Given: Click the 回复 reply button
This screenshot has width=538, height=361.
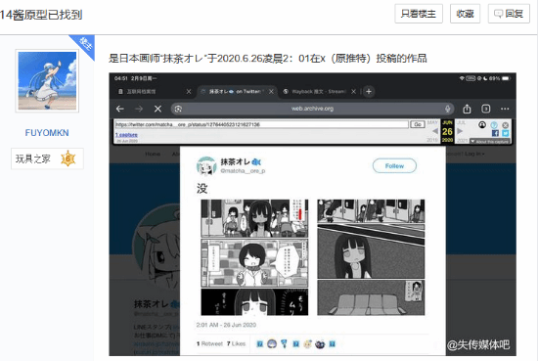Looking at the screenshot, I should click(x=509, y=14).
